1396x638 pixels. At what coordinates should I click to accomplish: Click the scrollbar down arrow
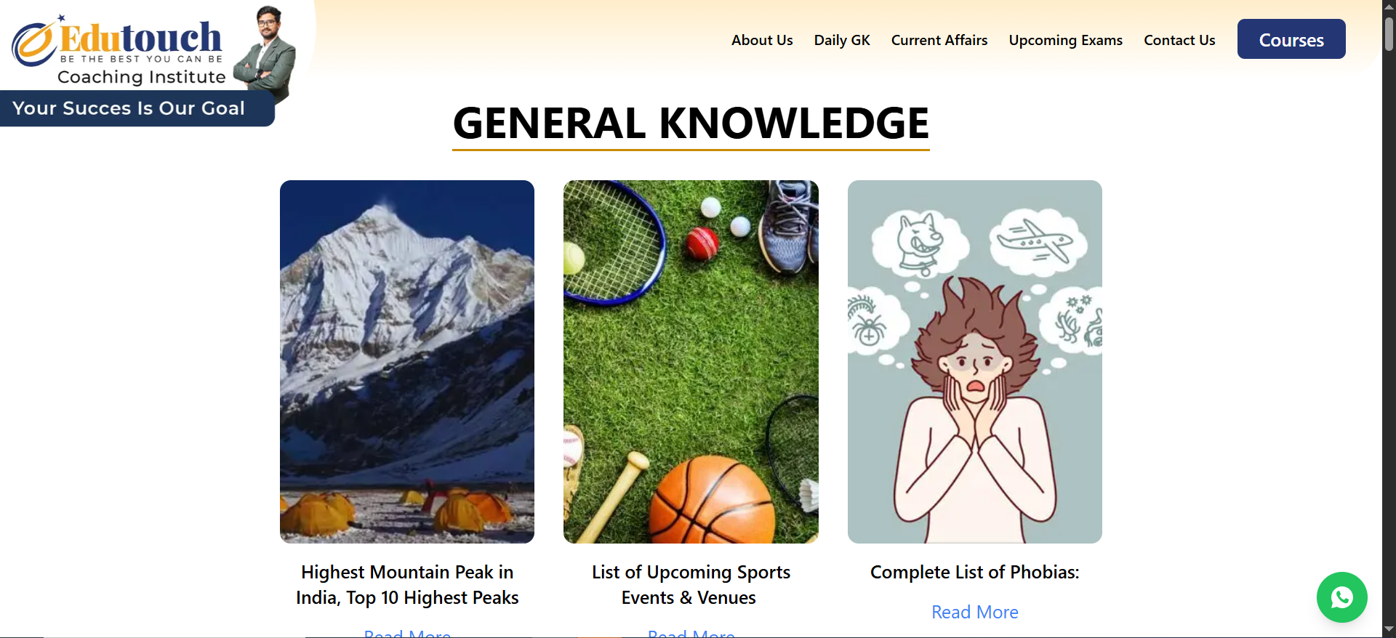click(1389, 629)
